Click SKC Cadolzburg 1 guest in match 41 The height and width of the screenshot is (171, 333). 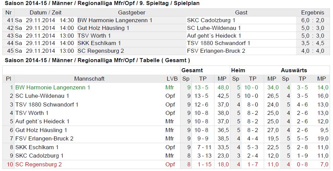point(211,20)
